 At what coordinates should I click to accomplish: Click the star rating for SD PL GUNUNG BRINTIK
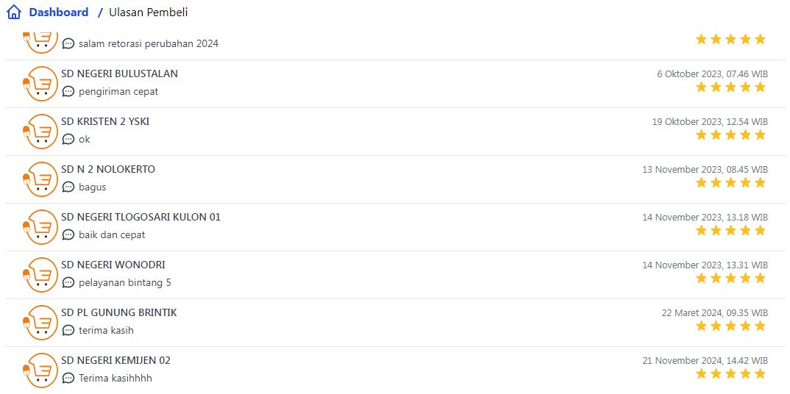[730, 326]
